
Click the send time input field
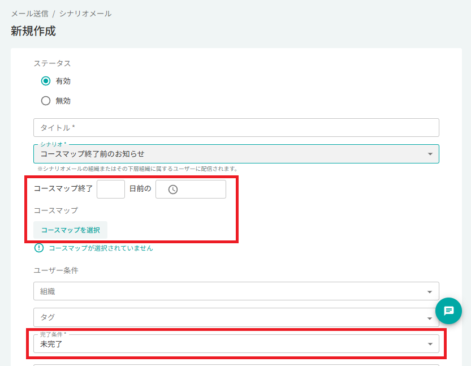(191, 189)
